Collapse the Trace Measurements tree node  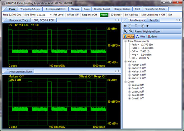(x=125, y=41)
